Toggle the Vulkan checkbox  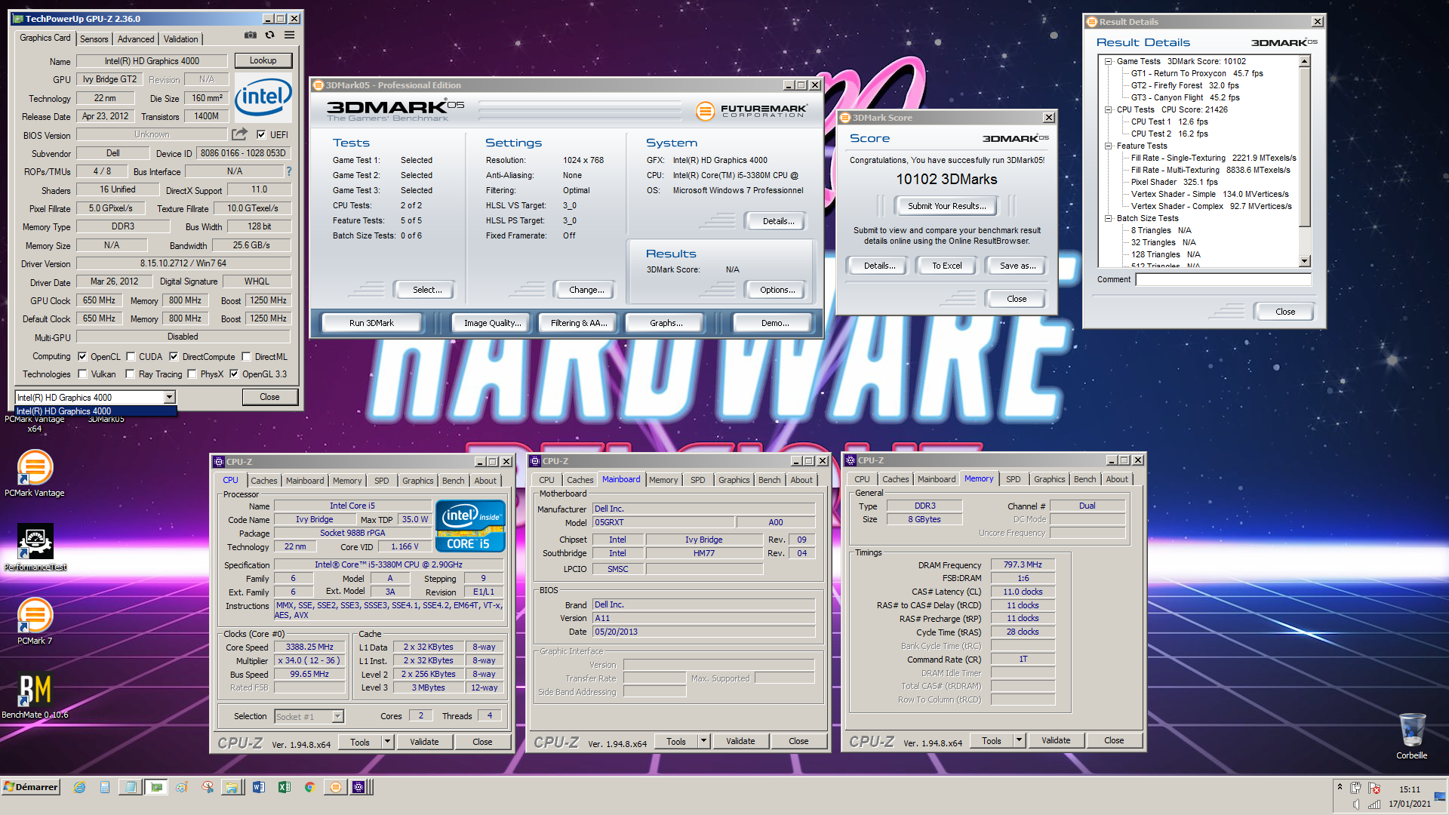[82, 374]
